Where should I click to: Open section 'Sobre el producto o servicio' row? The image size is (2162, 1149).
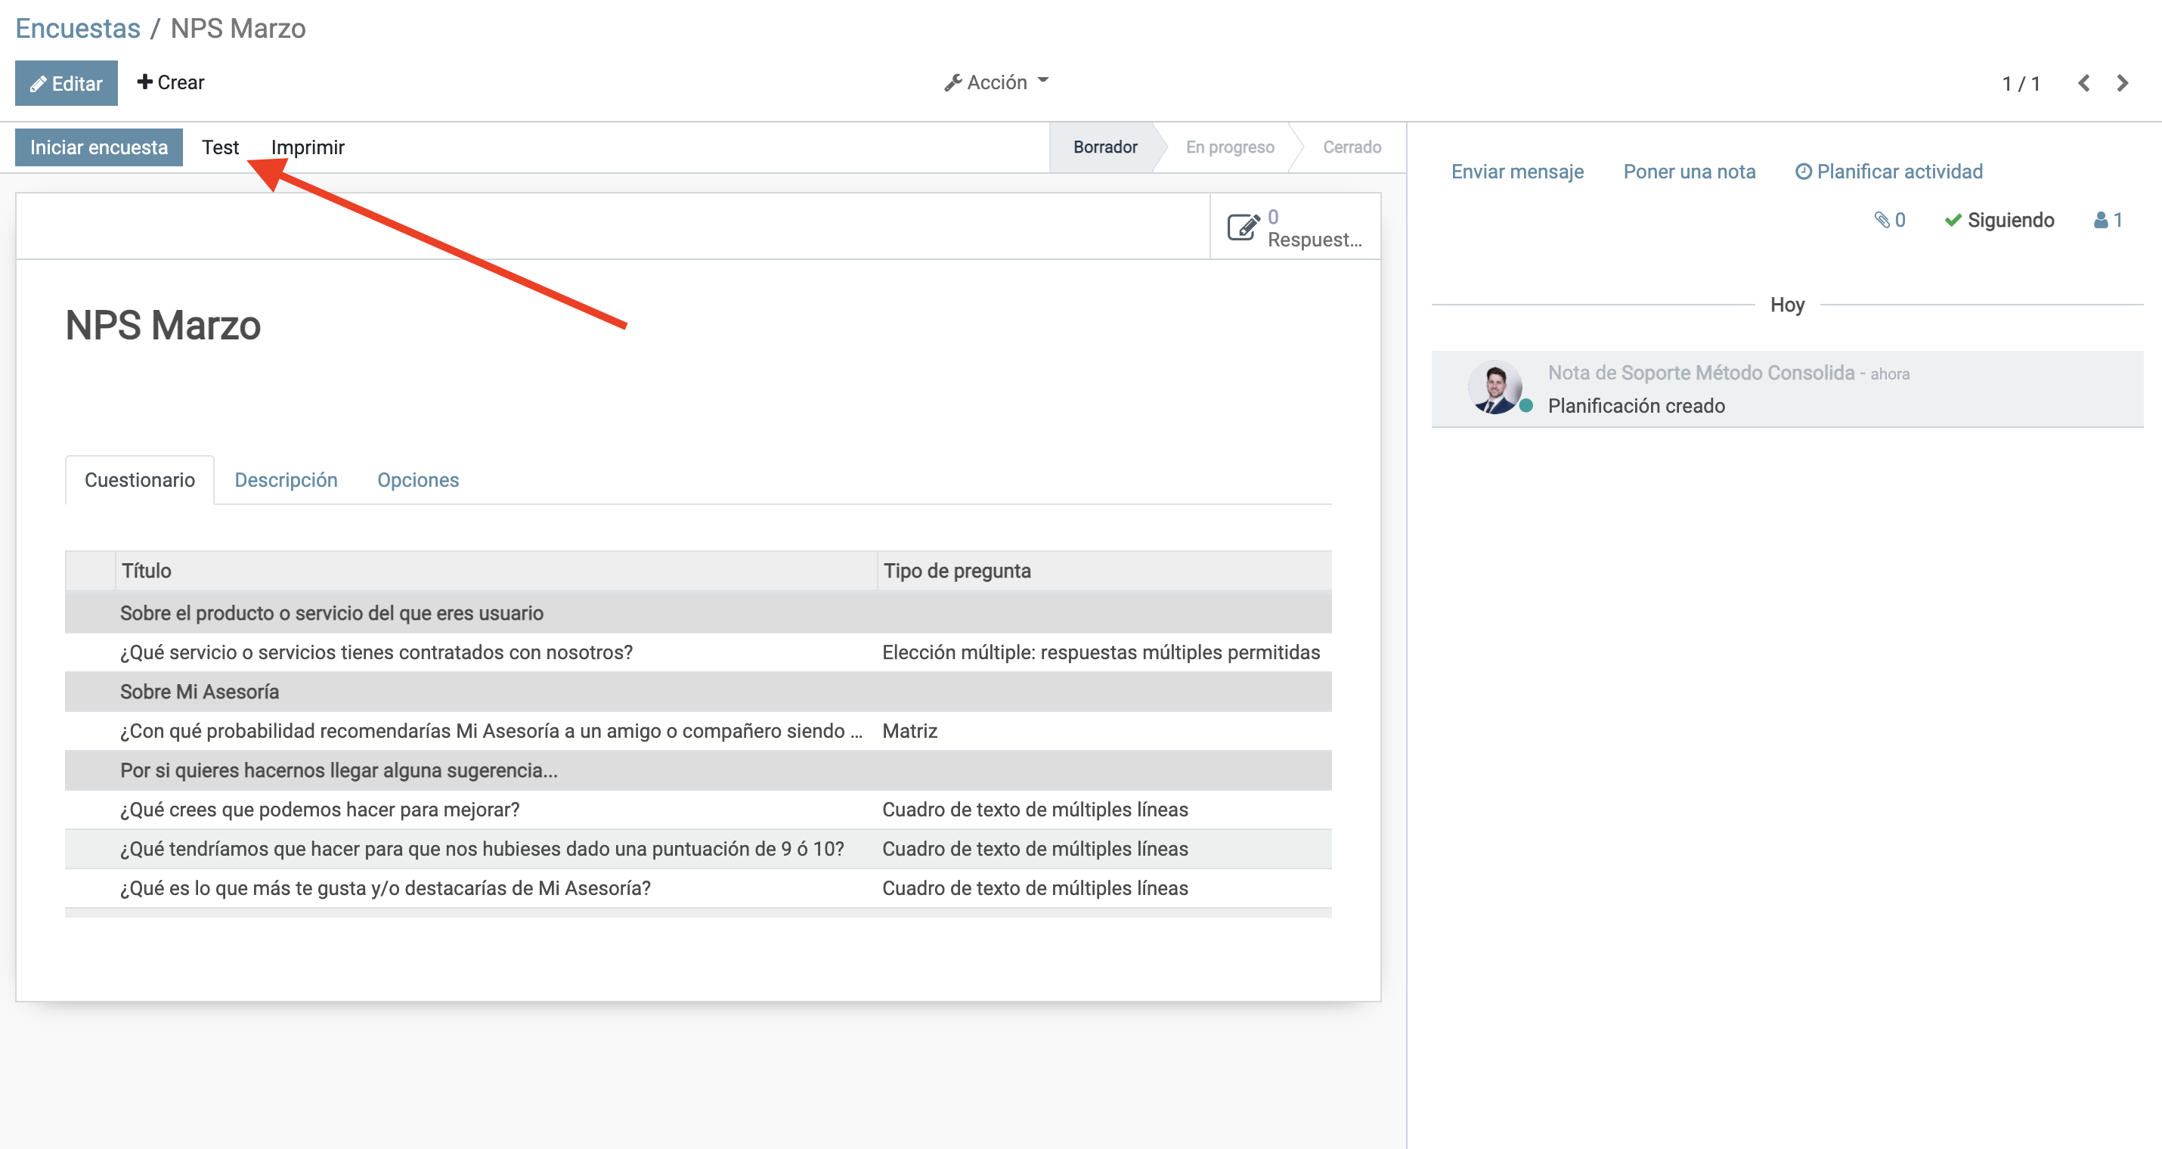(698, 613)
